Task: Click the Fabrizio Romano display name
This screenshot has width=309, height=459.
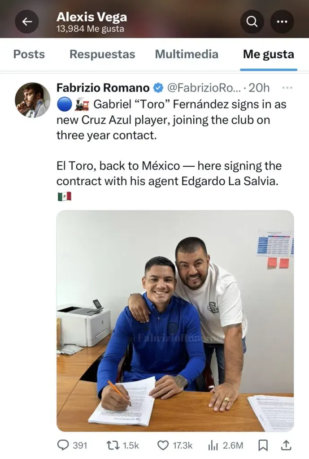Action: point(103,88)
